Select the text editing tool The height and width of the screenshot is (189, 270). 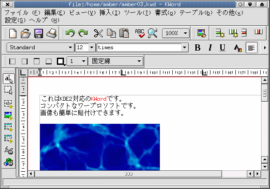click(8, 79)
